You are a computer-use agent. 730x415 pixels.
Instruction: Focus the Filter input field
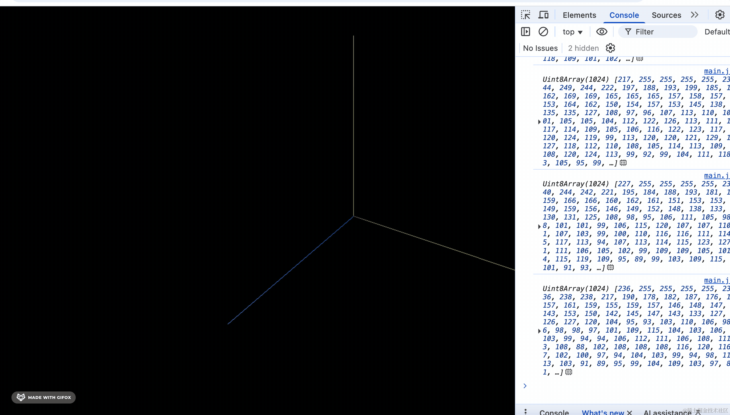[x=658, y=32]
